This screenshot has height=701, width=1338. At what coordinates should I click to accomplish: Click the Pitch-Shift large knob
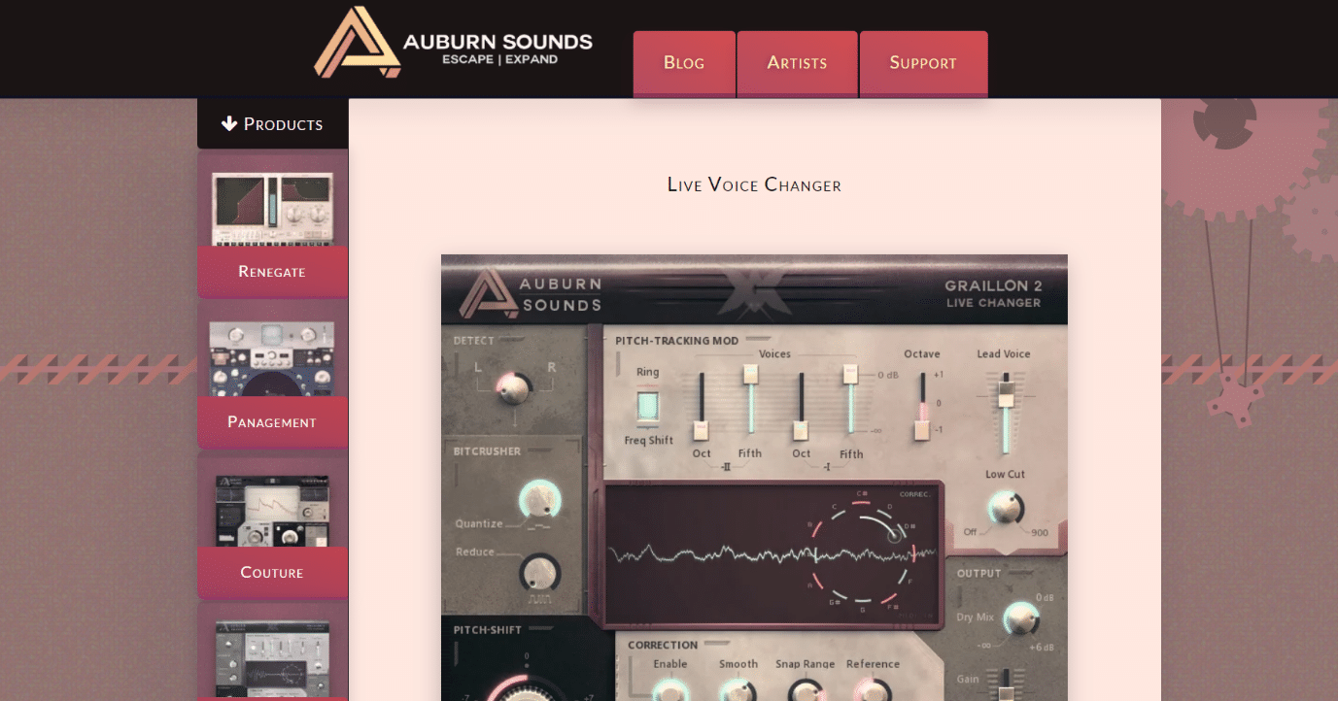pos(526,688)
